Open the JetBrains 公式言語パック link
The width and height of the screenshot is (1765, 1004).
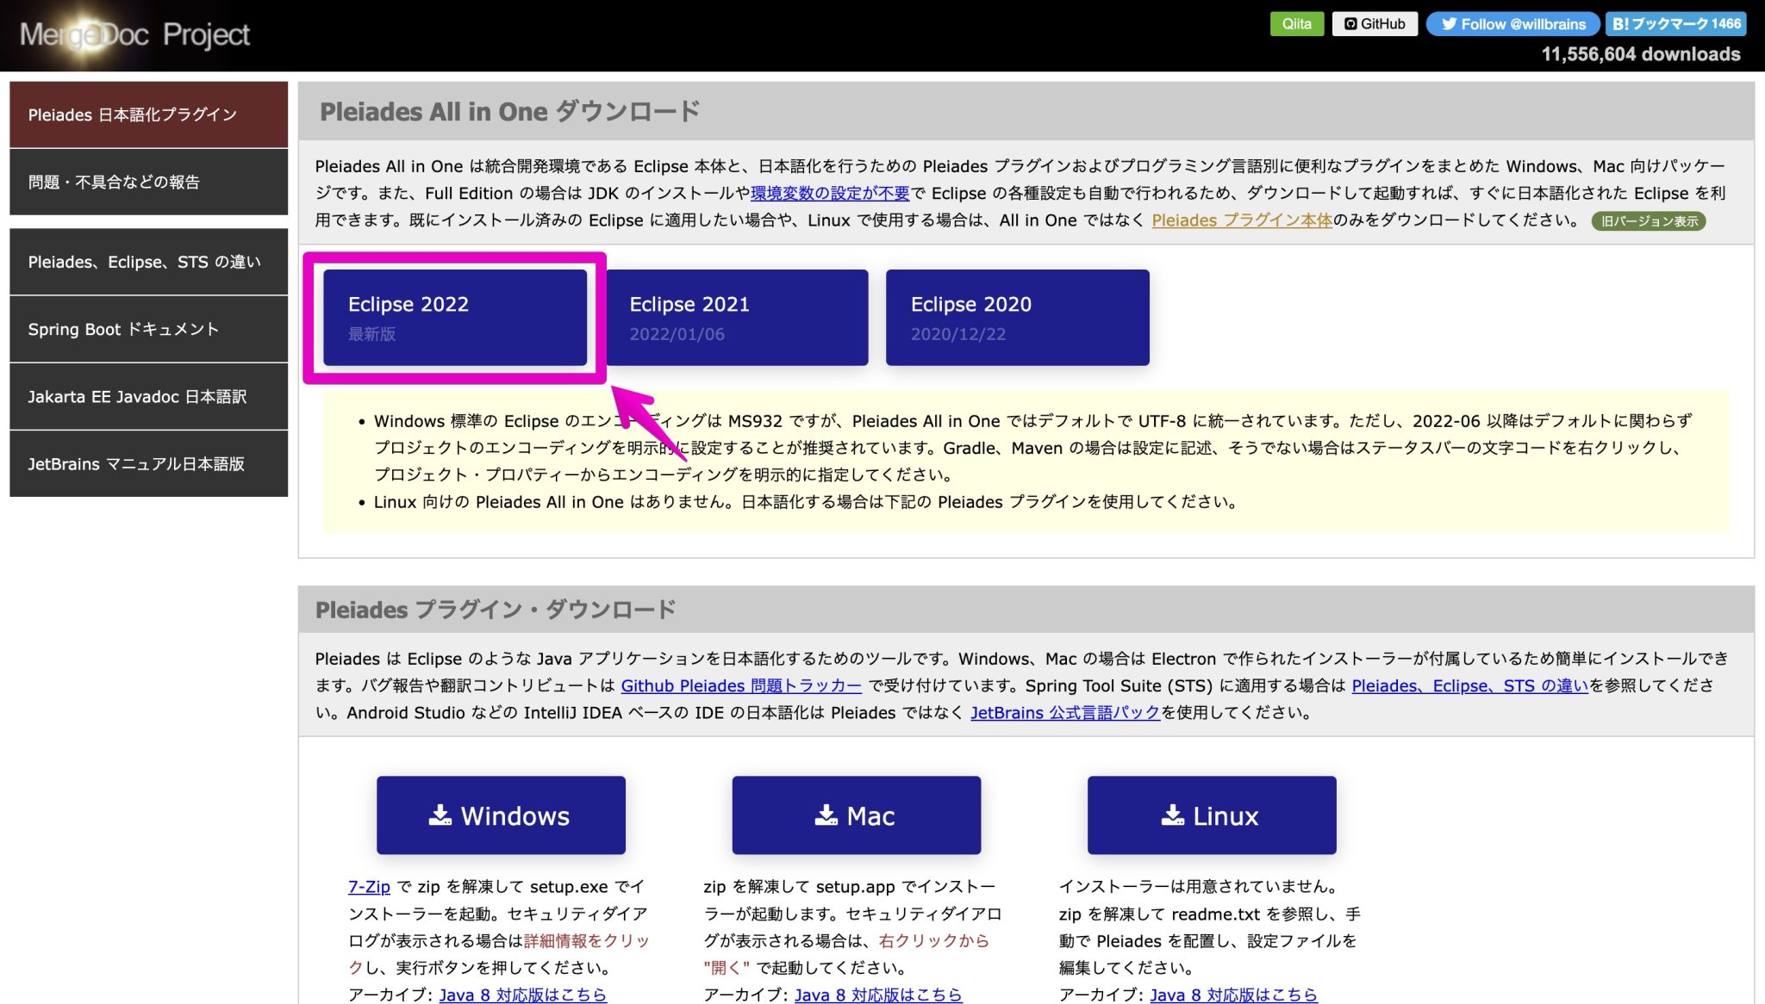pyautogui.click(x=1065, y=713)
